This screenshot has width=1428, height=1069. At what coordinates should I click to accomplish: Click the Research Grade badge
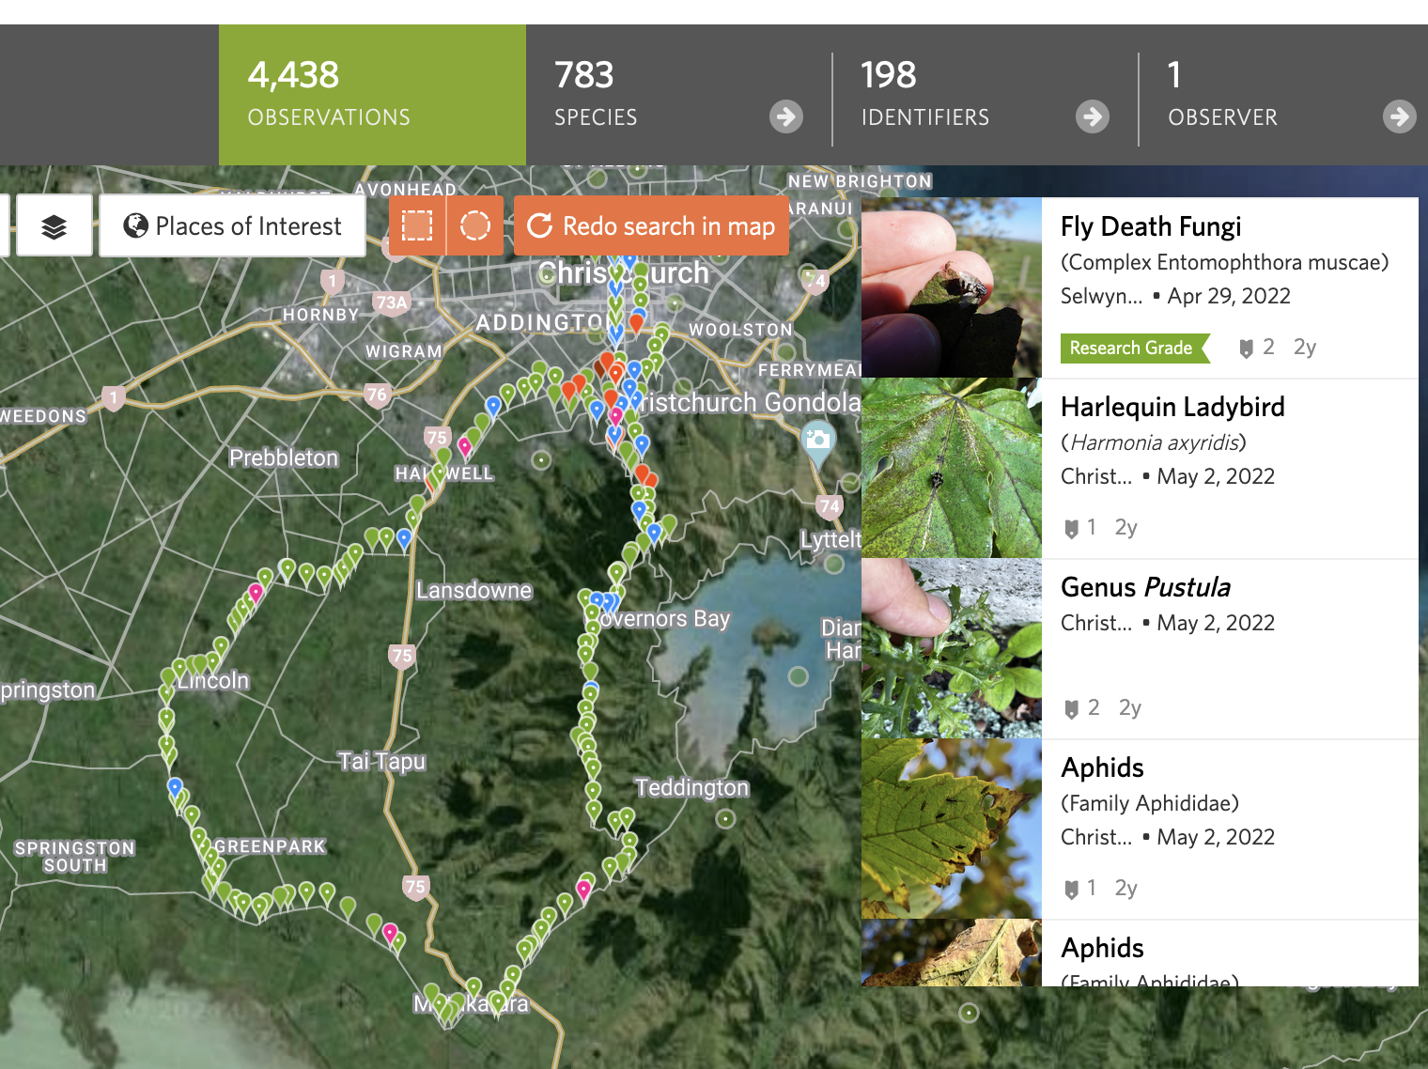point(1134,348)
